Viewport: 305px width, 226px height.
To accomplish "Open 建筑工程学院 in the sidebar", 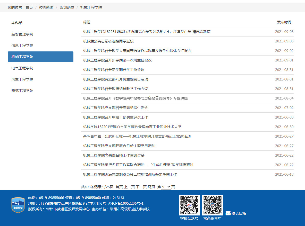I will click(x=22, y=91).
